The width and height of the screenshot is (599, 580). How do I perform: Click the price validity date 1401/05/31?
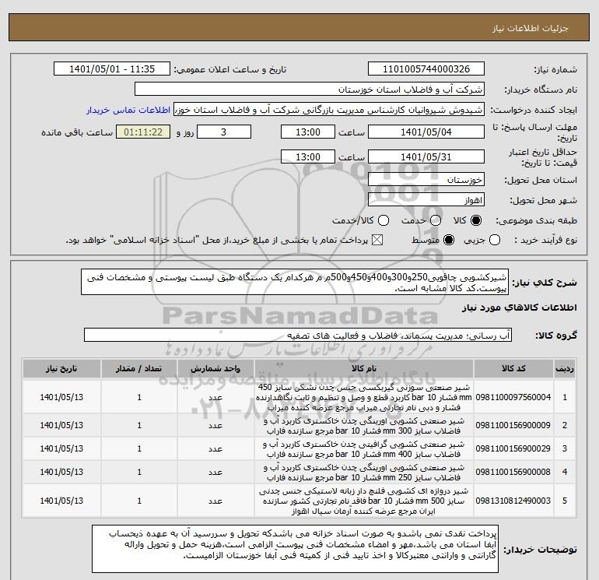pyautogui.click(x=426, y=157)
